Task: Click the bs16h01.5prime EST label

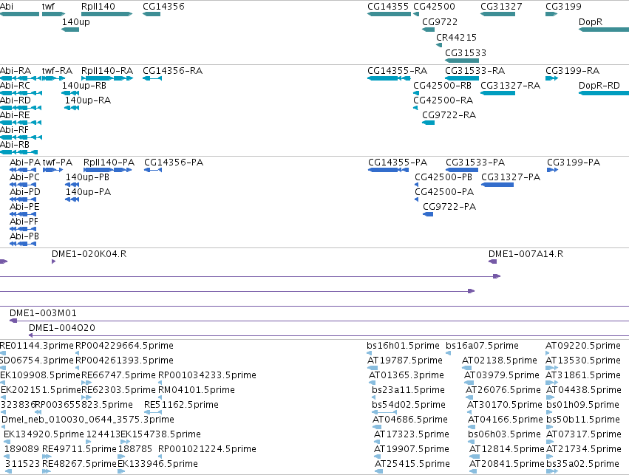Action: 403,346
